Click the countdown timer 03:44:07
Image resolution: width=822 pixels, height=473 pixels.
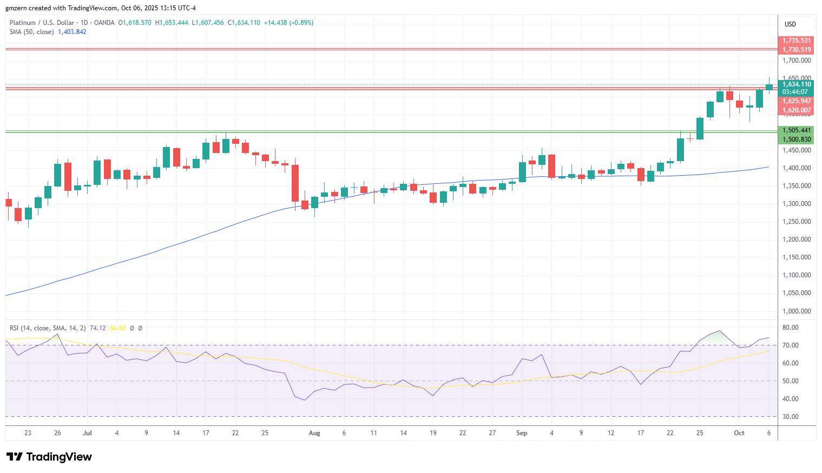click(x=795, y=92)
